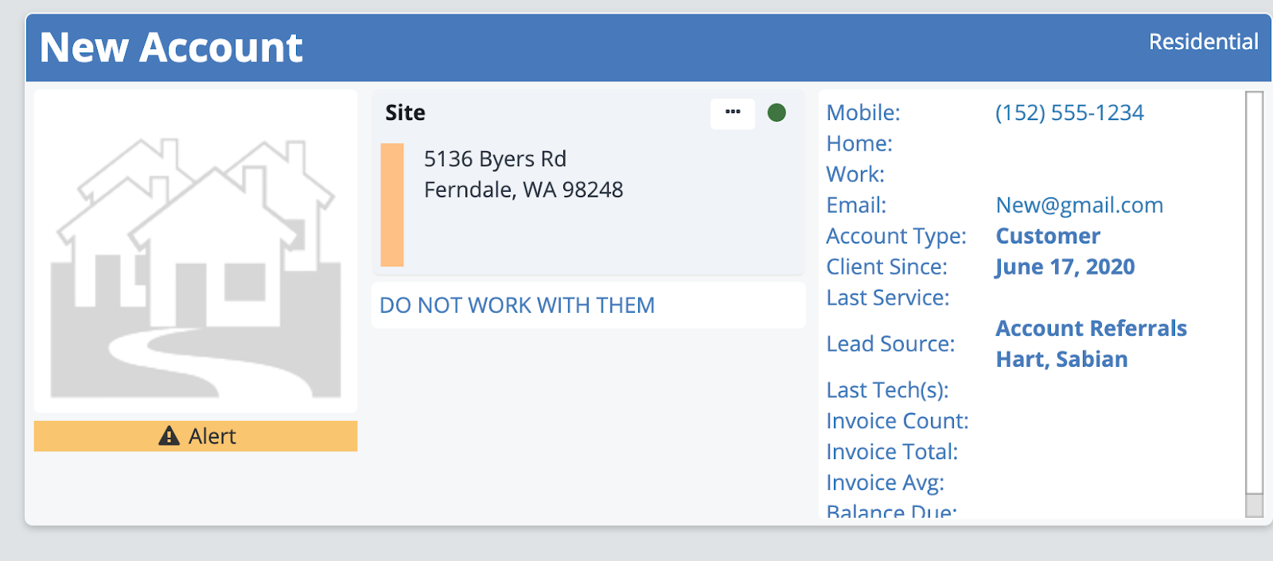Open the yellow Alert banner
This screenshot has width=1273, height=561.
point(196,436)
